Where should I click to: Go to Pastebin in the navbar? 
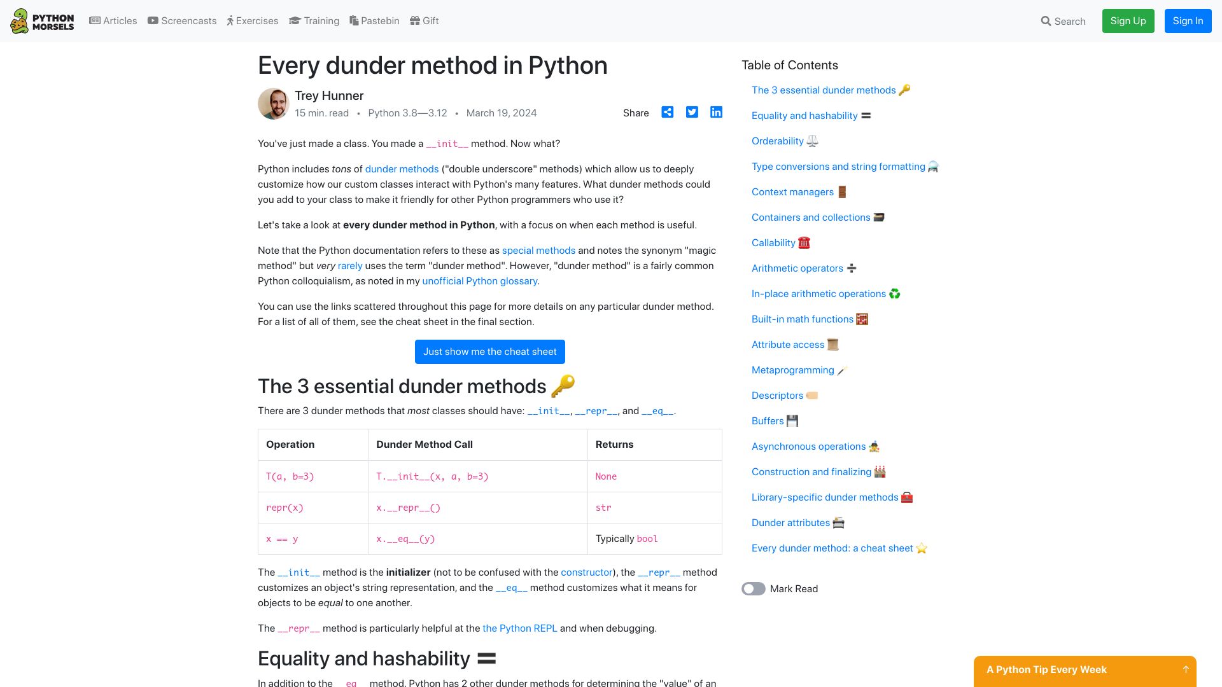point(374,21)
